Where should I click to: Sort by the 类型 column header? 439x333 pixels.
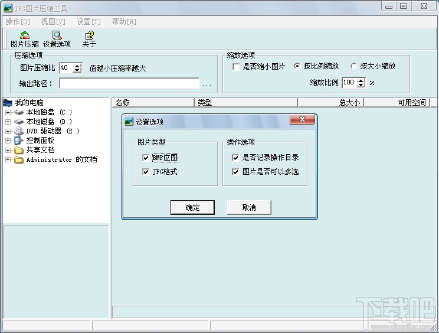click(246, 103)
